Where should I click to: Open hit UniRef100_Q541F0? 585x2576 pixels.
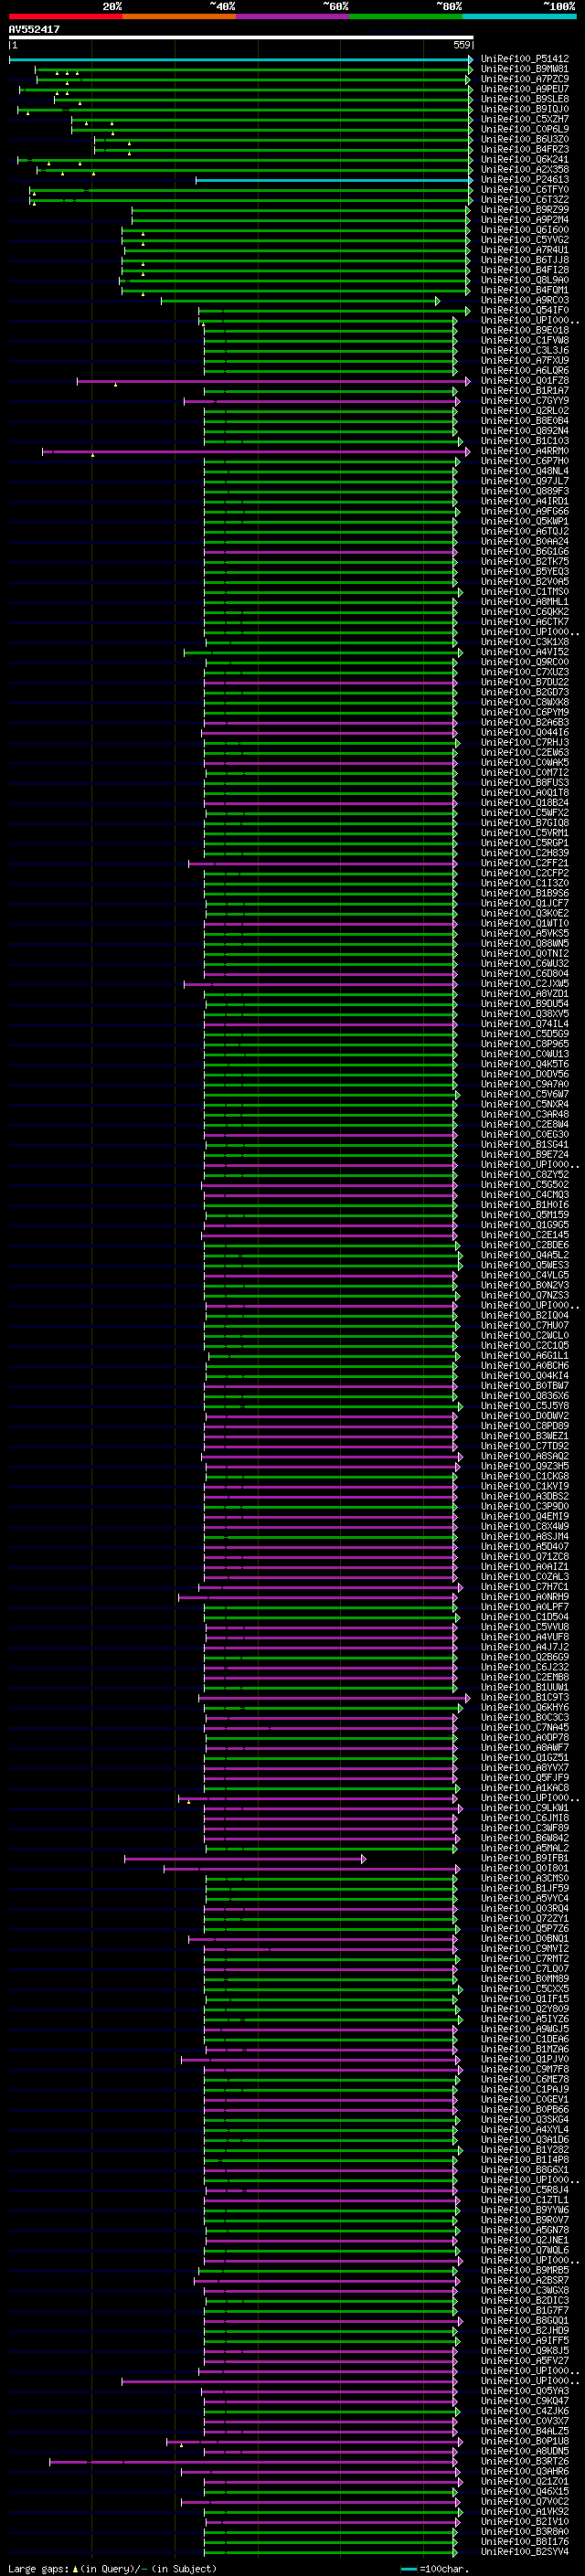[525, 311]
